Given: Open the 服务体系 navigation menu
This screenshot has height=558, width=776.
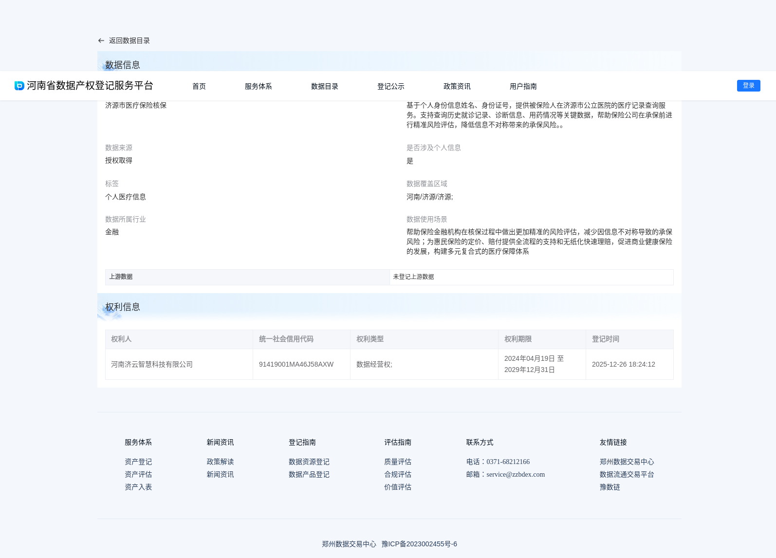Looking at the screenshot, I should pos(259,86).
